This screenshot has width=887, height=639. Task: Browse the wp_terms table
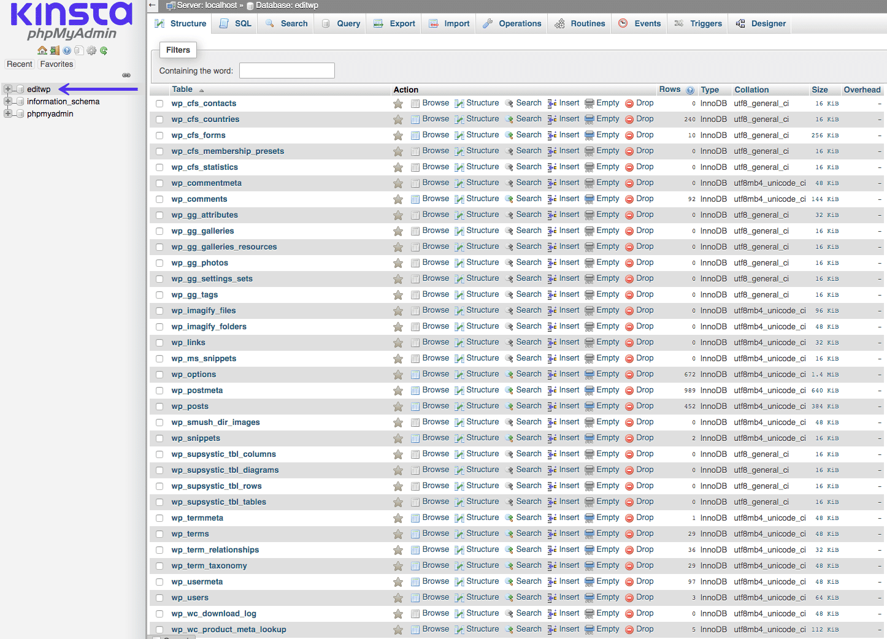[x=435, y=534]
